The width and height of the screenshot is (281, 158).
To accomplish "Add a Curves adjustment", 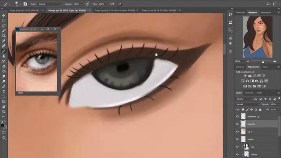I will (x=254, y=76).
